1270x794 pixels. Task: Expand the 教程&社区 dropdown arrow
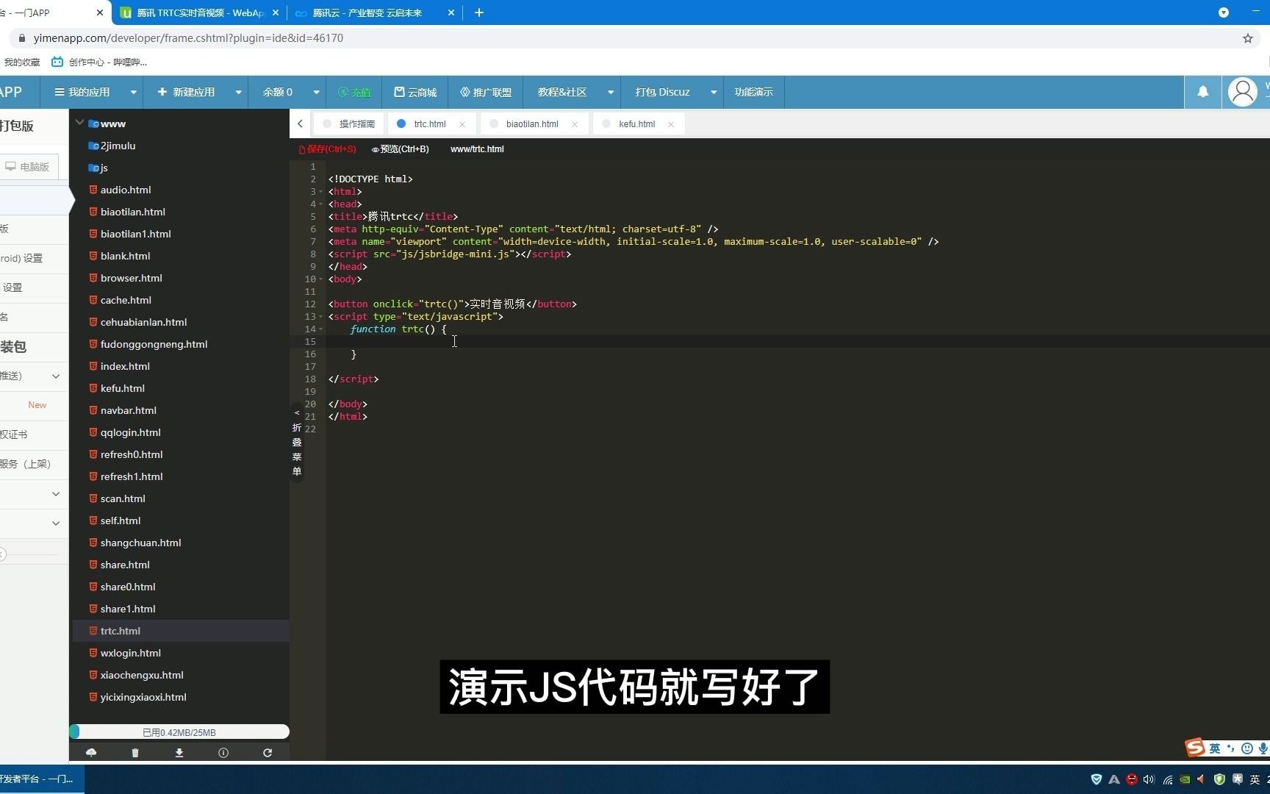(610, 93)
